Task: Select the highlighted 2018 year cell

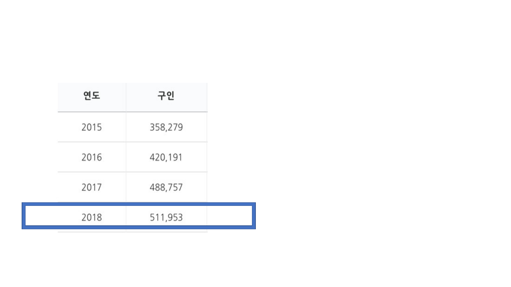Action: click(x=92, y=217)
